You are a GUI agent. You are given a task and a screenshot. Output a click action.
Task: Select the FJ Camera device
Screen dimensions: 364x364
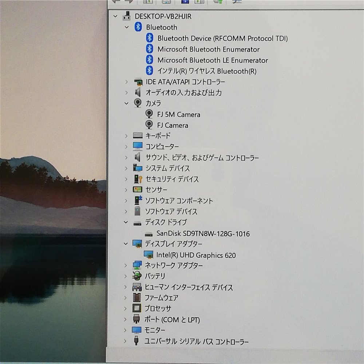[173, 125]
